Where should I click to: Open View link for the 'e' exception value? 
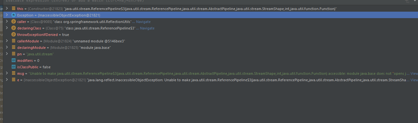[414, 80]
